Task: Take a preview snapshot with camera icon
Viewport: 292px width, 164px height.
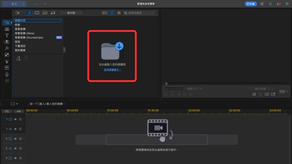Action: 261,94
